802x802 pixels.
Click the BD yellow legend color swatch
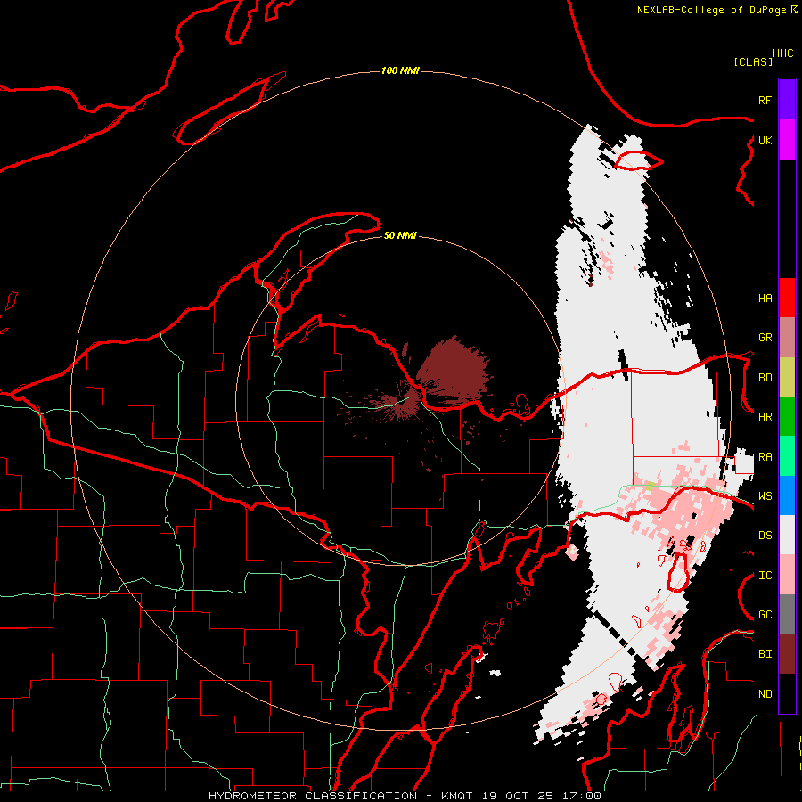pos(787,377)
